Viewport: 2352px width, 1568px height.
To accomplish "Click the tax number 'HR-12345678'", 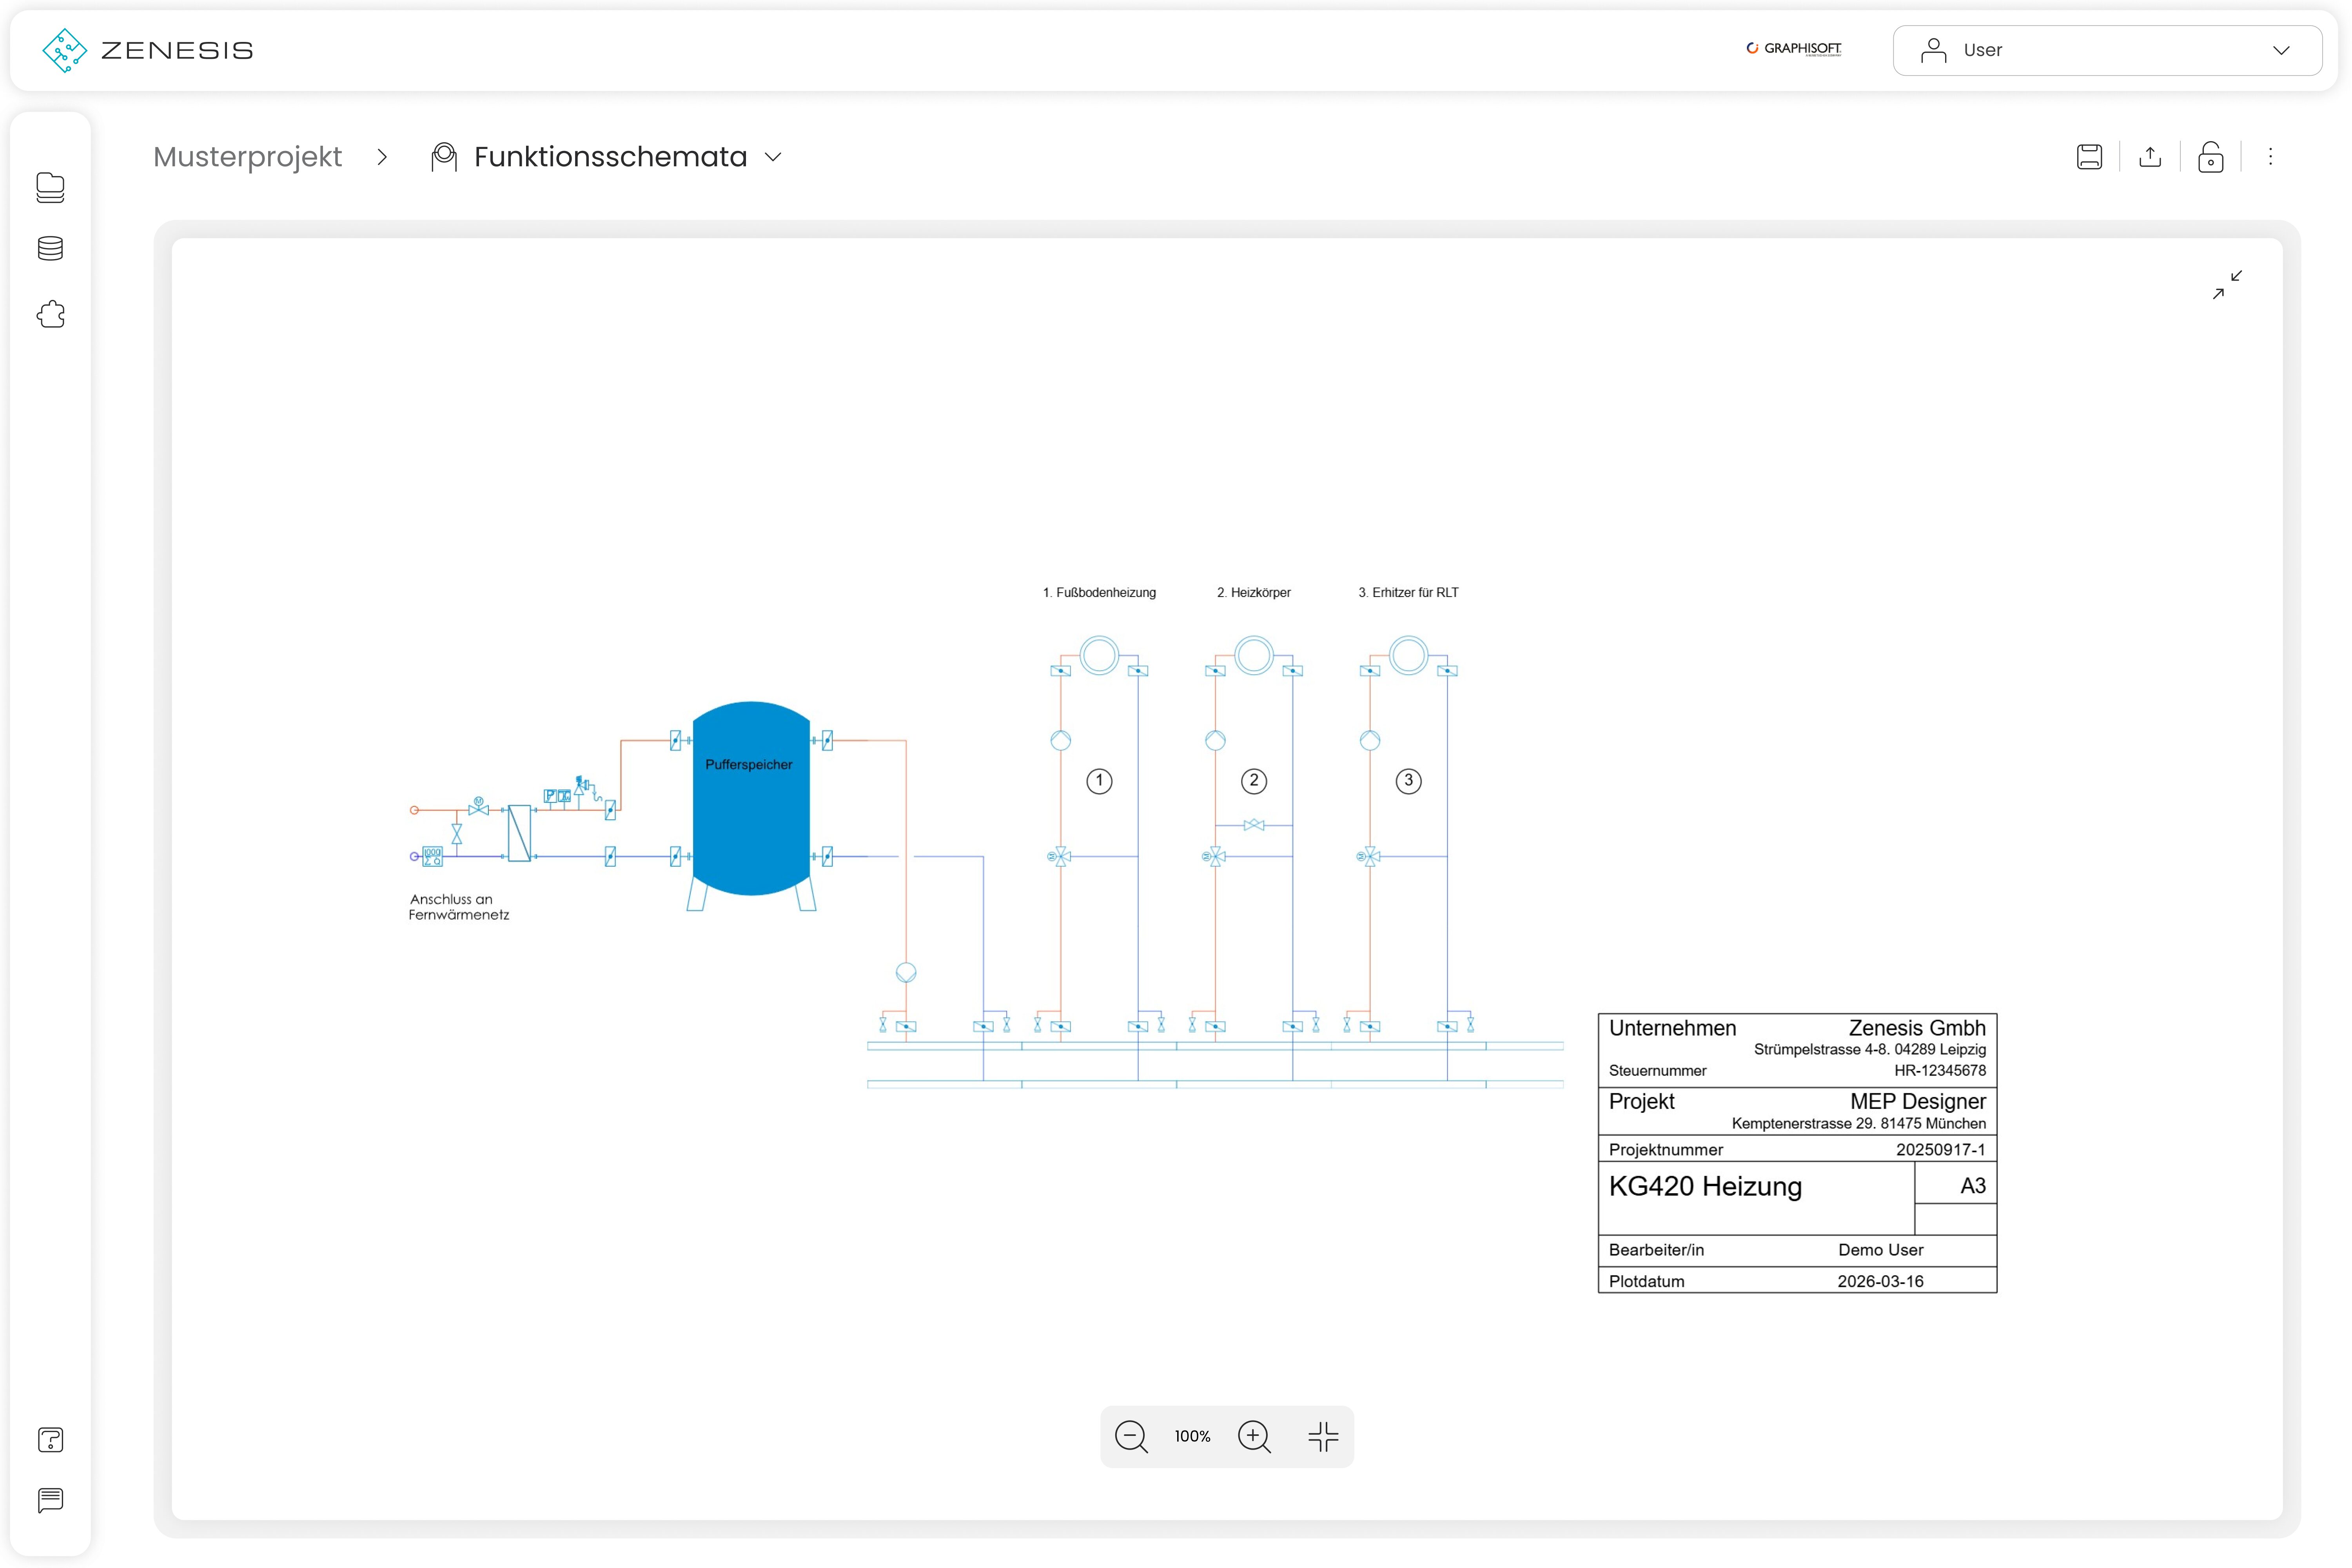I will [x=1940, y=1070].
